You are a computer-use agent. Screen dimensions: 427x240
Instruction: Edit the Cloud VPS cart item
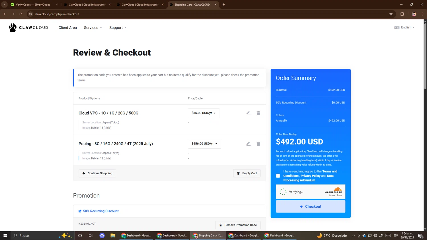point(248,113)
